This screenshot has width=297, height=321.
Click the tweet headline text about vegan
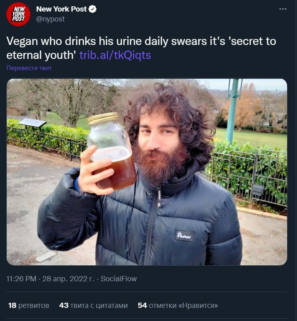tap(141, 41)
